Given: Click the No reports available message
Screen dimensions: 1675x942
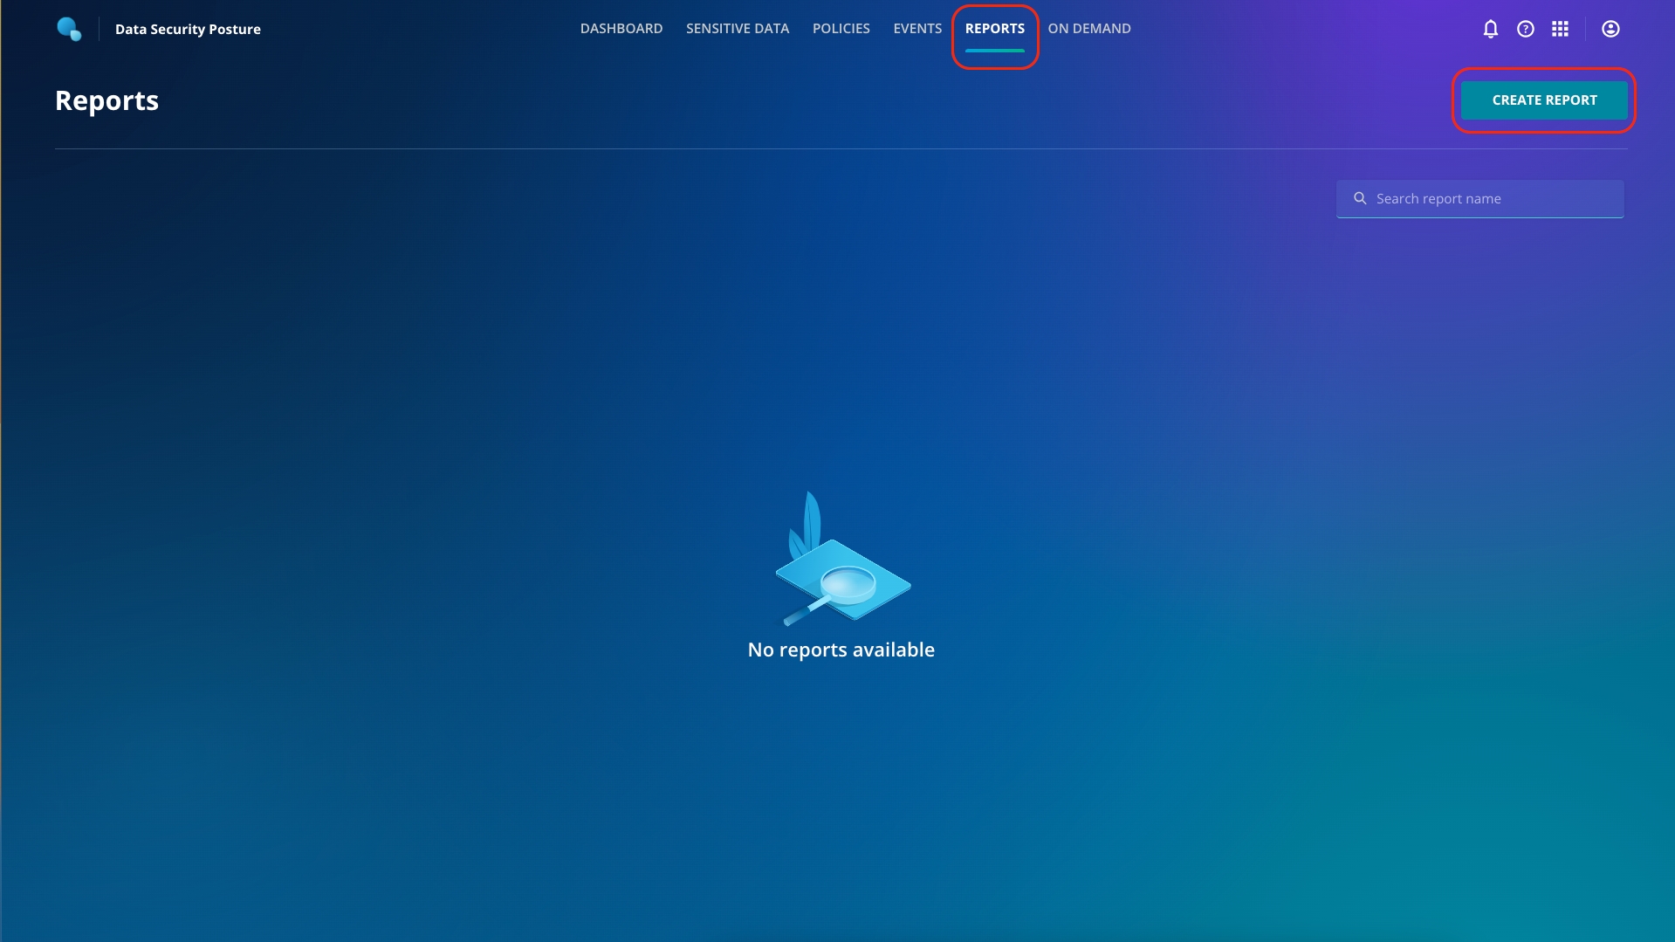Looking at the screenshot, I should [x=841, y=650].
